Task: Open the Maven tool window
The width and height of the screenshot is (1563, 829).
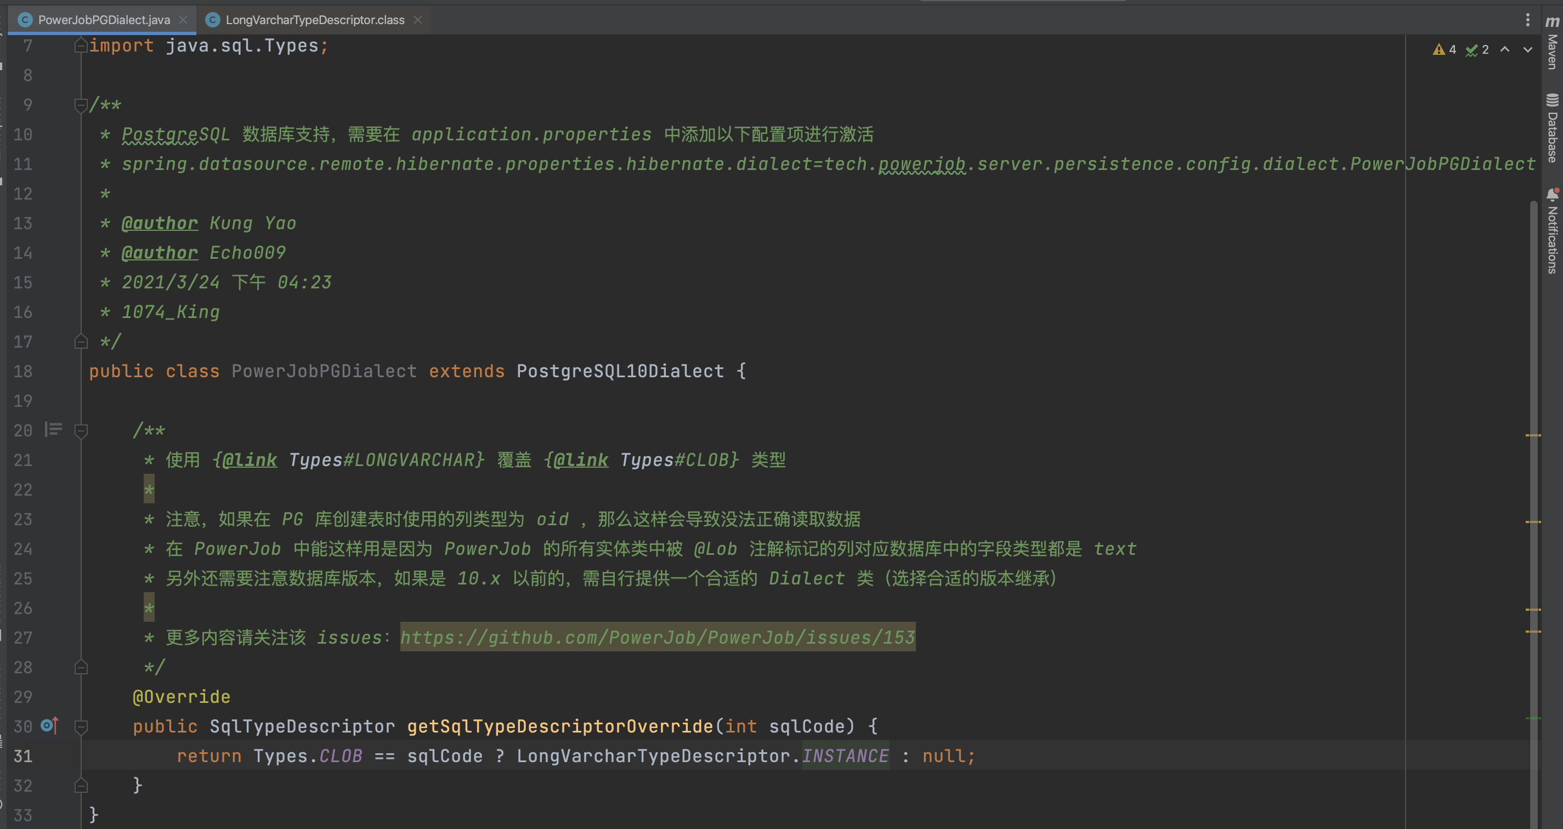Action: click(1551, 39)
